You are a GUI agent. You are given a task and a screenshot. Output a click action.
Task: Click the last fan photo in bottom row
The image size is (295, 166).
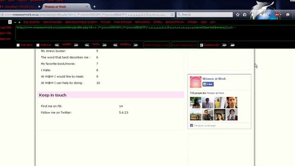[232, 115]
